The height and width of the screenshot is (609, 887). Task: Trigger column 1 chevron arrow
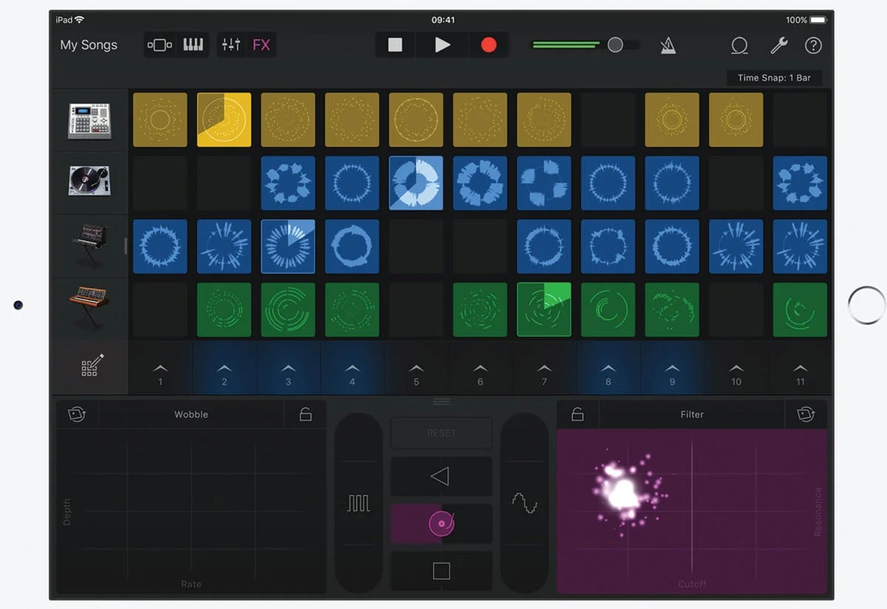[x=160, y=368]
